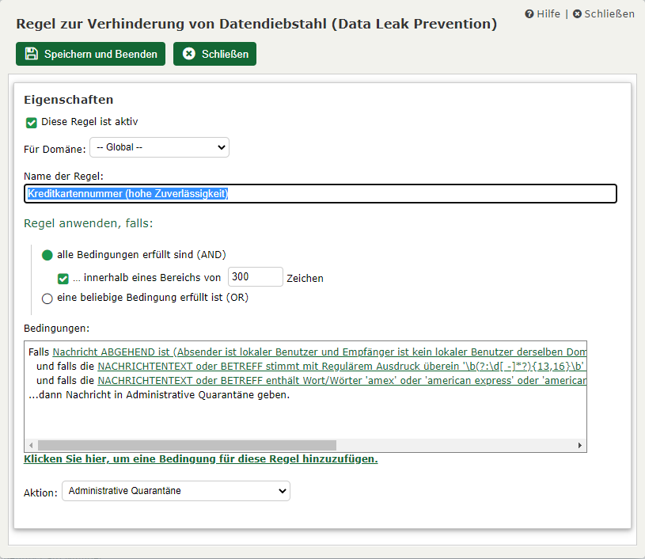Screen dimensions: 645x559
Task: Focus the character range field showing 300
Action: pos(255,276)
